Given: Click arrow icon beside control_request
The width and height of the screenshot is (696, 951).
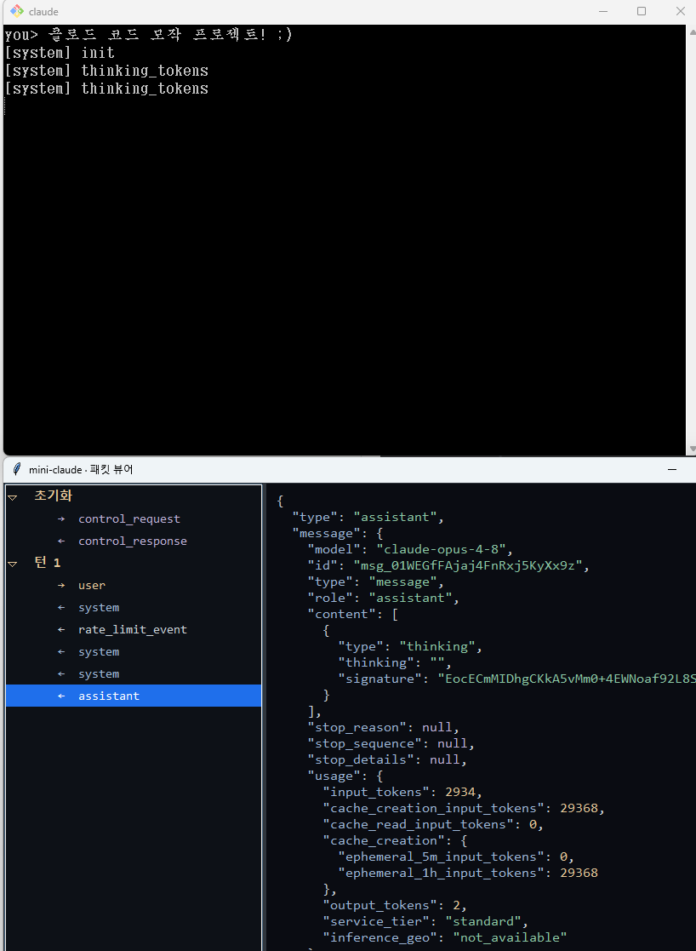Looking at the screenshot, I should 60,519.
